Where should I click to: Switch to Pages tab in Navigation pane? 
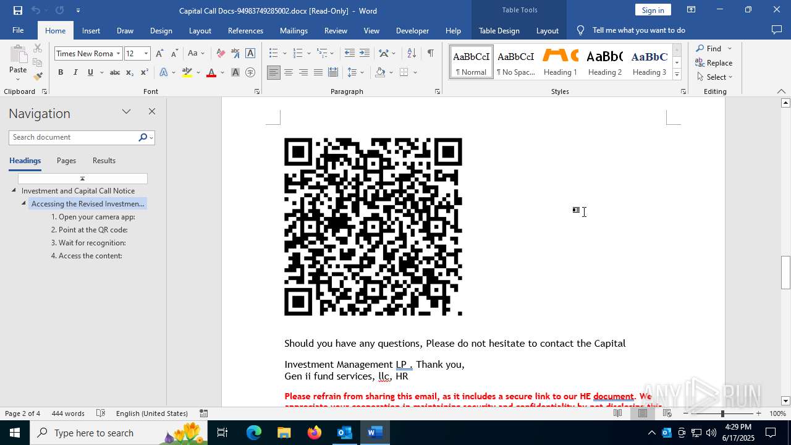coord(66,161)
